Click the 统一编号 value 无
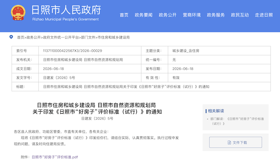Viewport: 280px width, 164px height. 174,60
